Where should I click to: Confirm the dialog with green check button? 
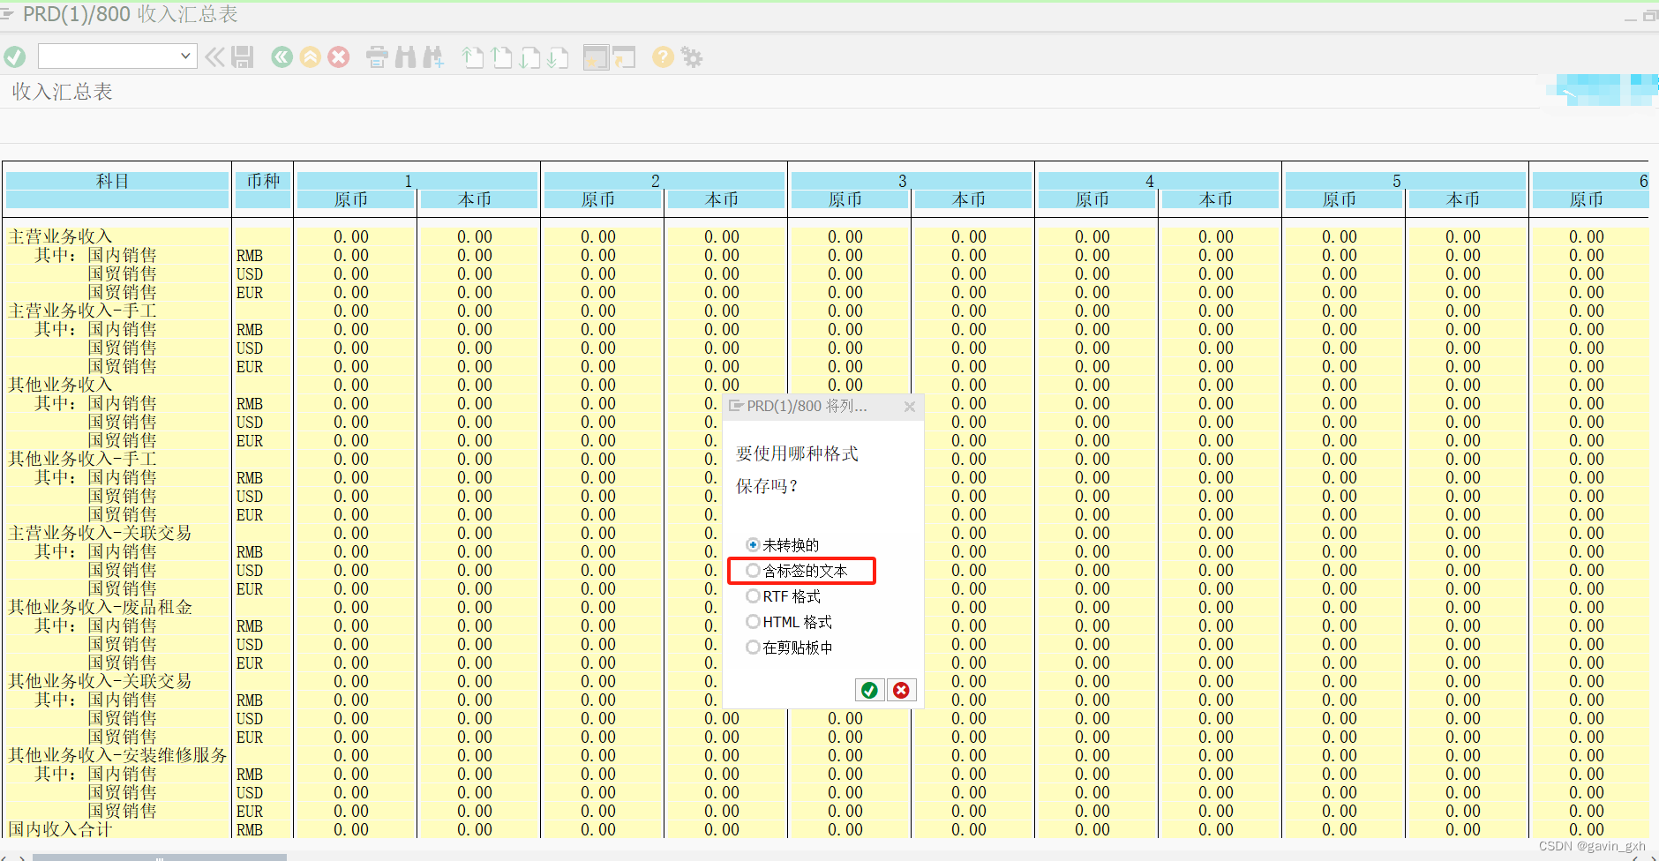pyautogui.click(x=870, y=690)
